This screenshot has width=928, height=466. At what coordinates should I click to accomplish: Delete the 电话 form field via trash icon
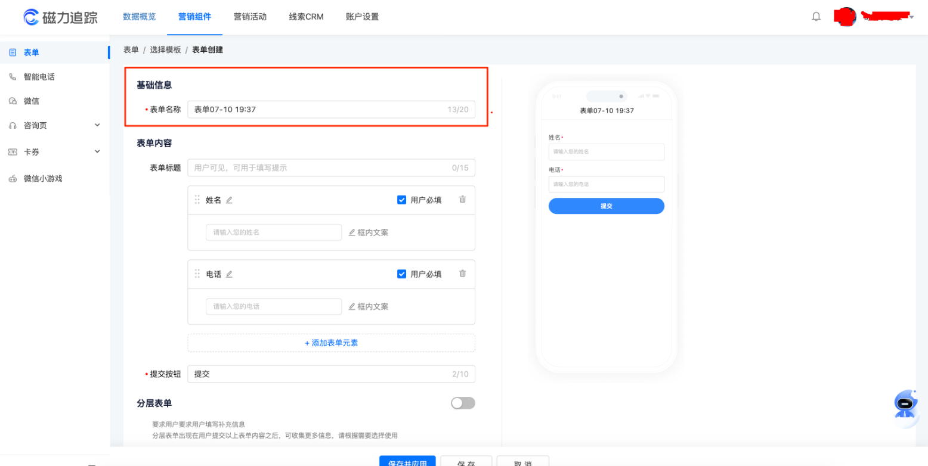[x=462, y=274]
